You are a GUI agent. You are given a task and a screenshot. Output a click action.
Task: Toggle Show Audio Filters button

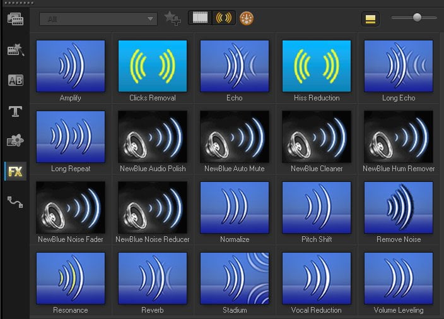click(x=224, y=18)
